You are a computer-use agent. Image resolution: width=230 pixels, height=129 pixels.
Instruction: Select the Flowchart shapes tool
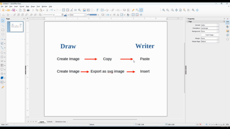[x=2, y=65]
